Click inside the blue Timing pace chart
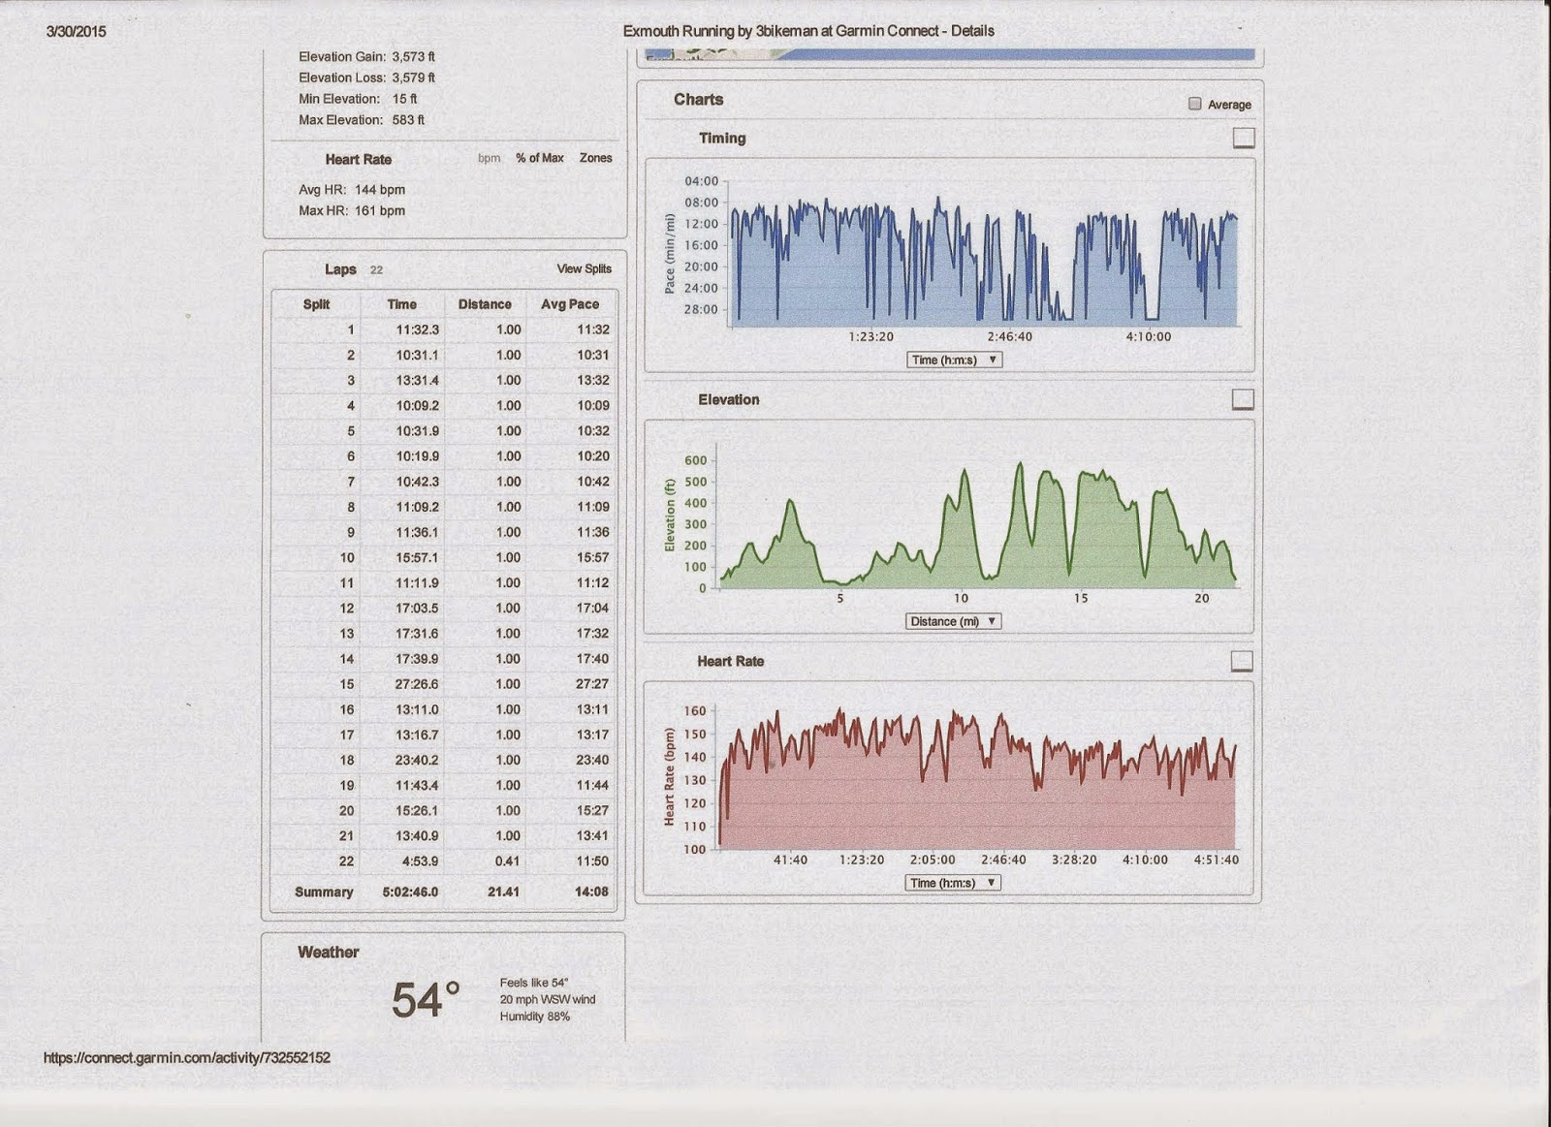Image resolution: width=1551 pixels, height=1127 pixels. click(983, 252)
